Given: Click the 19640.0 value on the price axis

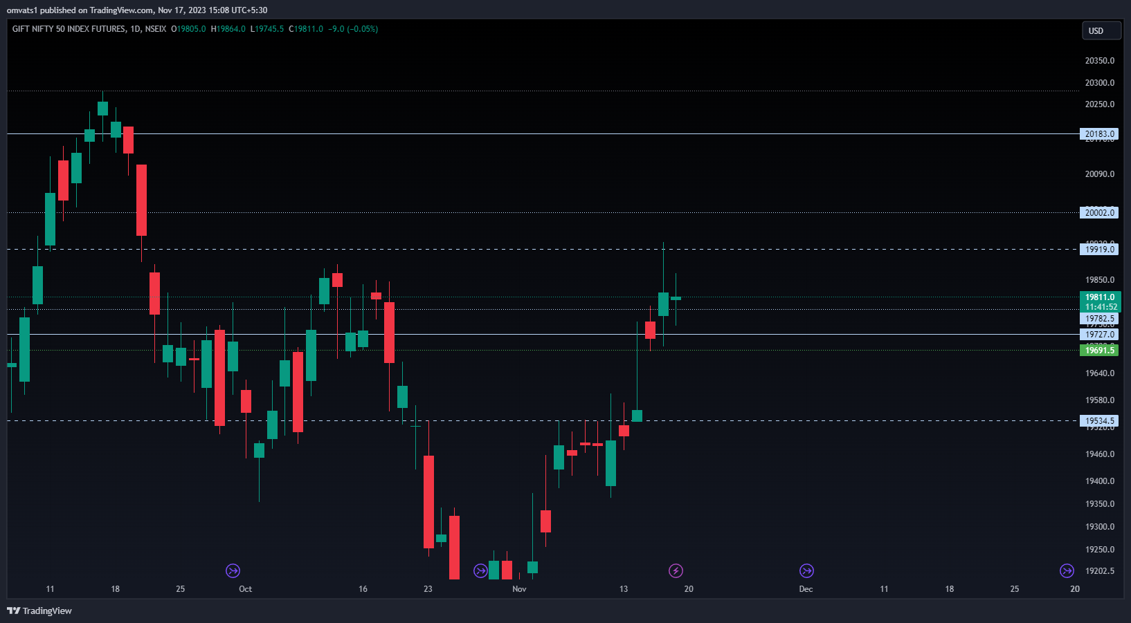Looking at the screenshot, I should [1100, 373].
